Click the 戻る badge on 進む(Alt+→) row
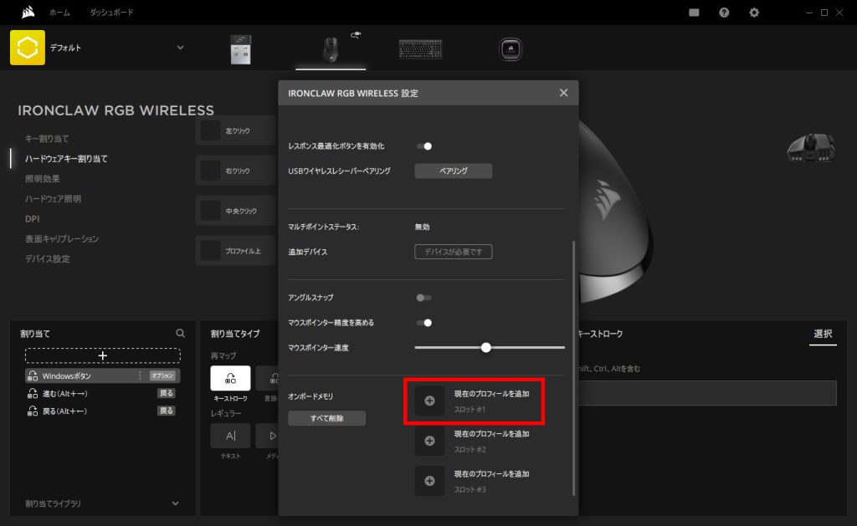The height and width of the screenshot is (526, 857). pyautogui.click(x=167, y=393)
